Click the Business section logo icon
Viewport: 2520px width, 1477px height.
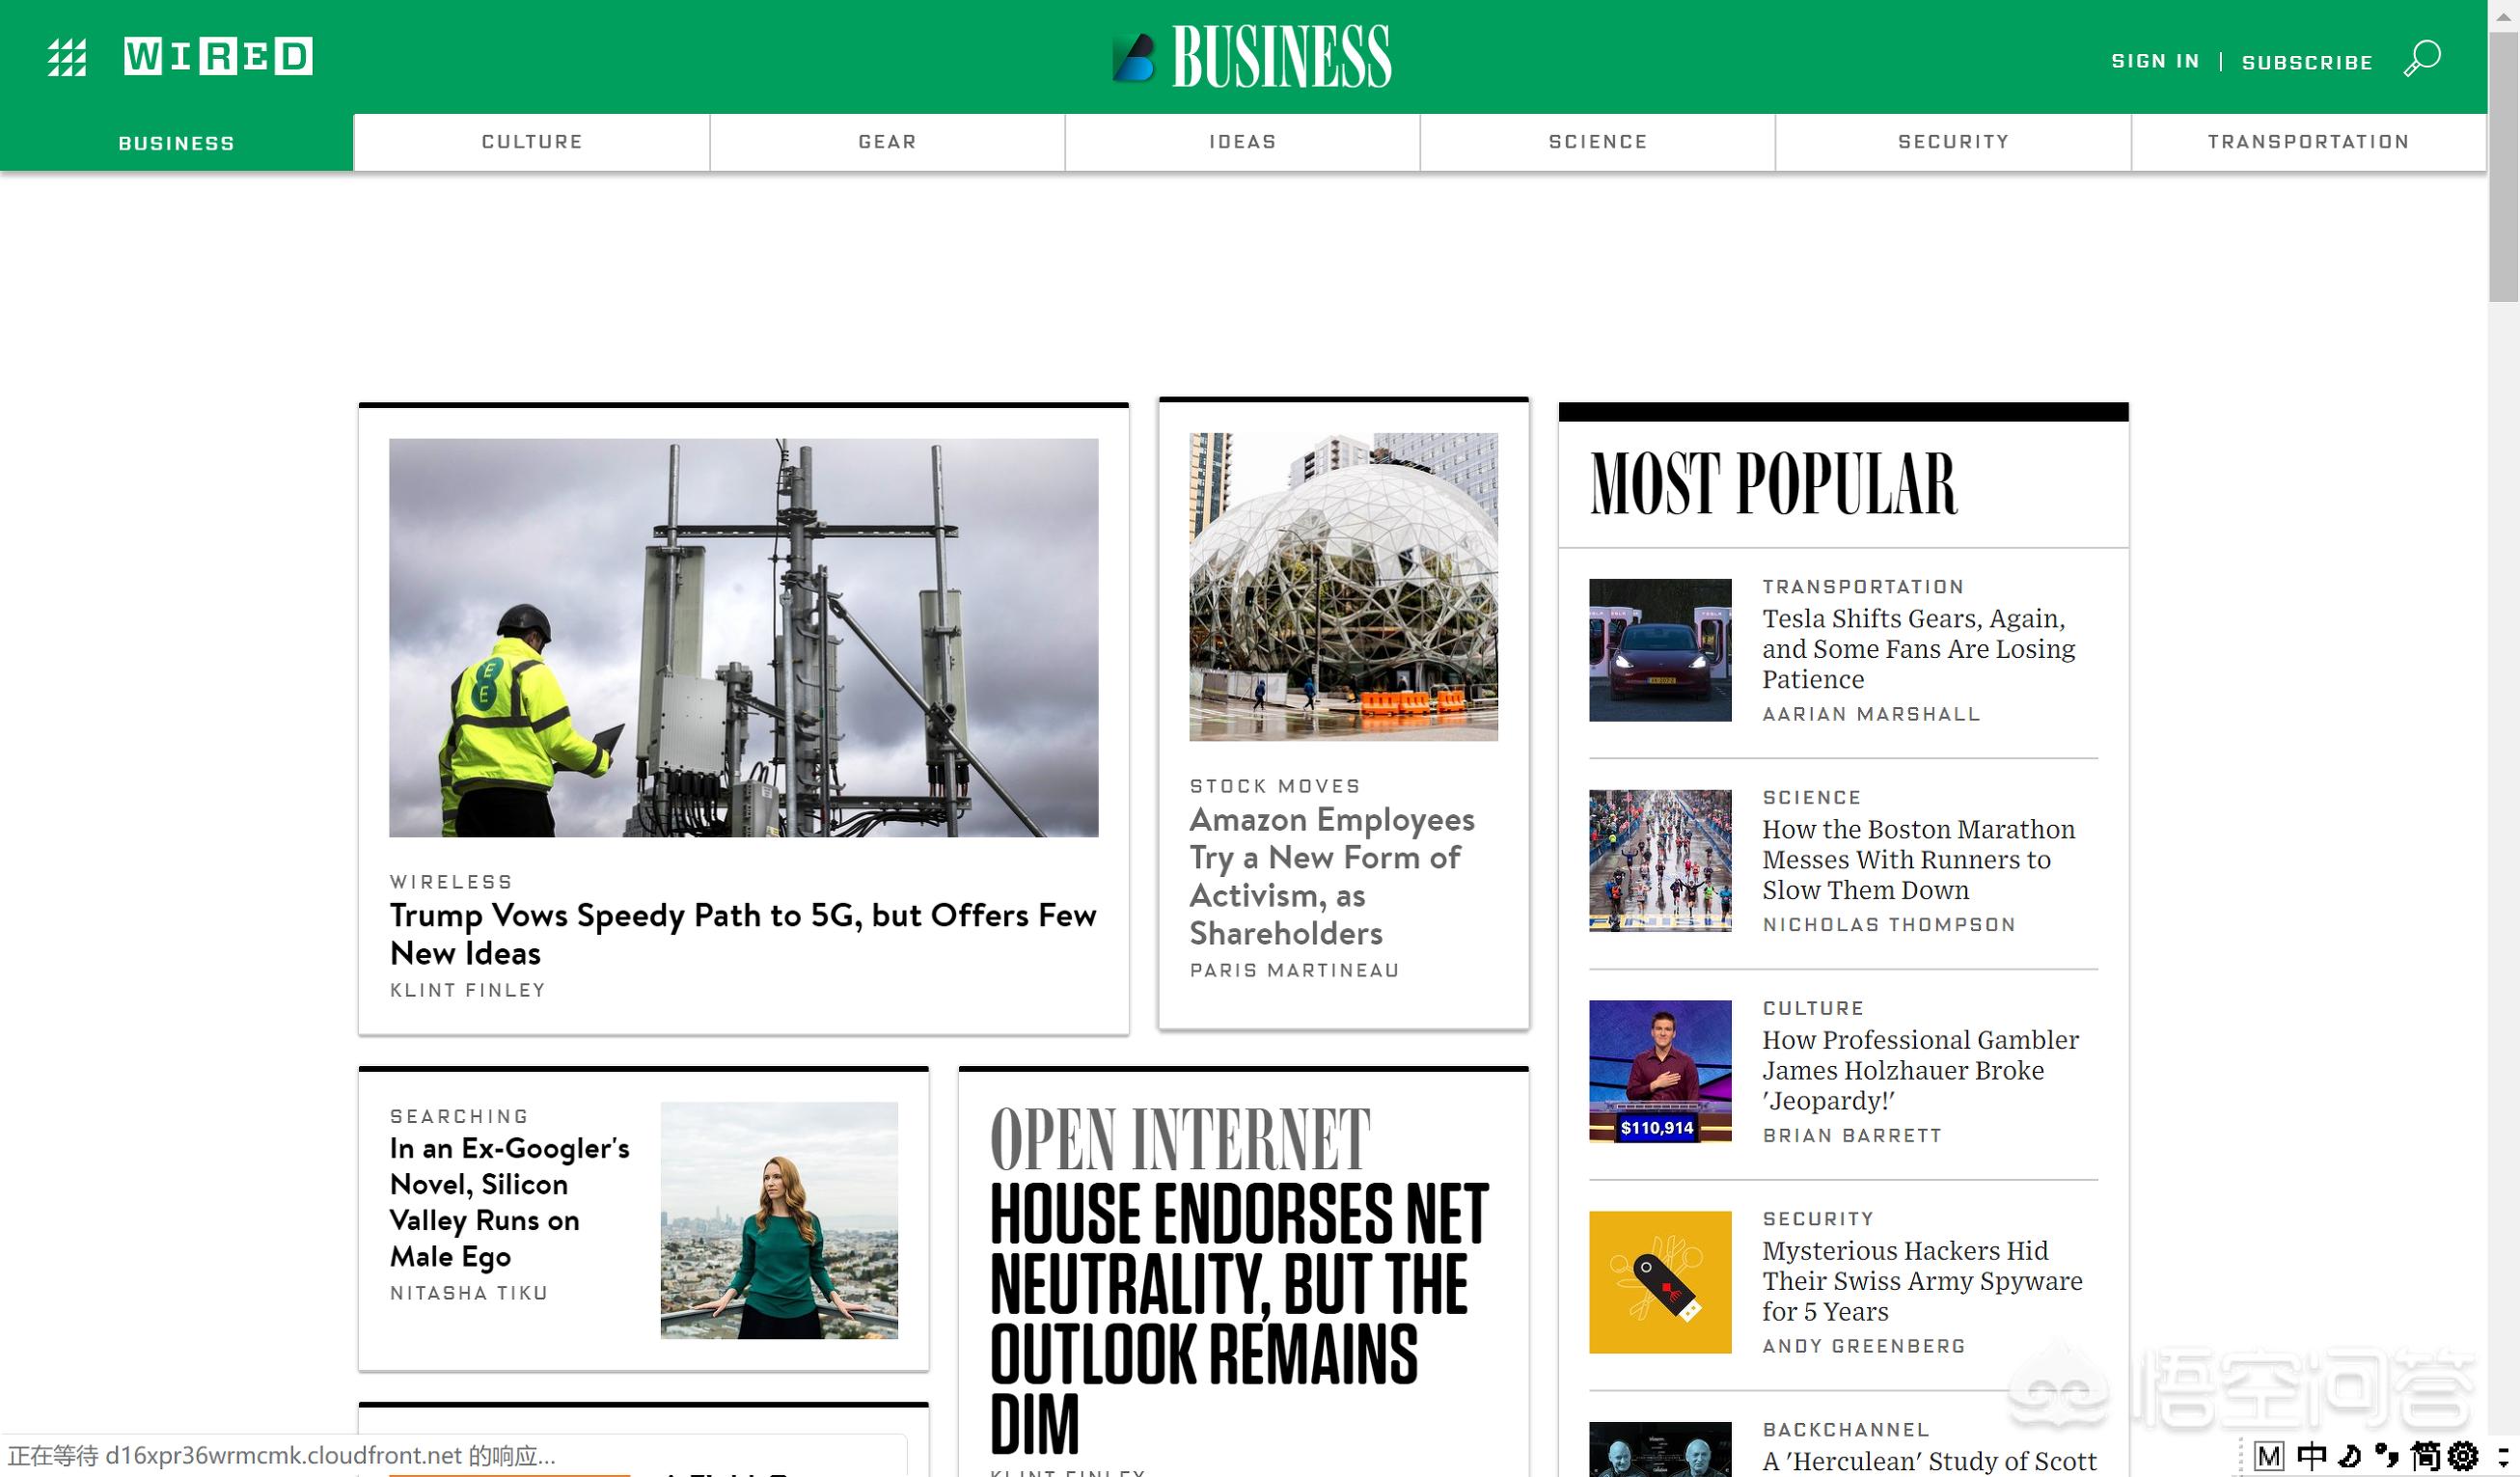point(1134,57)
